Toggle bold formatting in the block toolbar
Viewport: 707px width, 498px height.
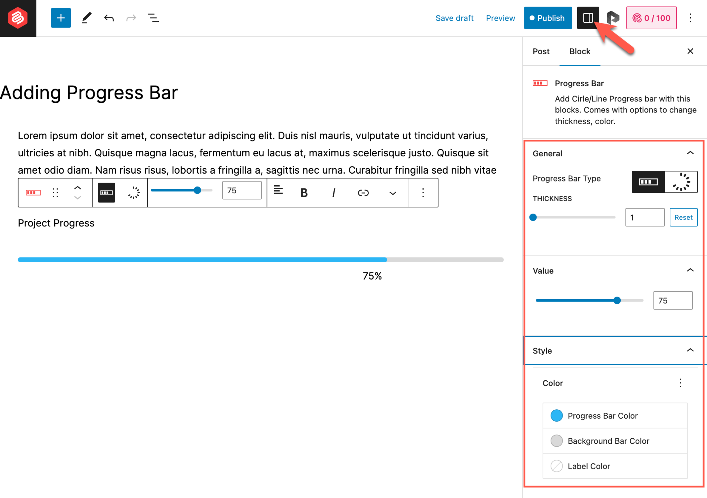click(303, 193)
